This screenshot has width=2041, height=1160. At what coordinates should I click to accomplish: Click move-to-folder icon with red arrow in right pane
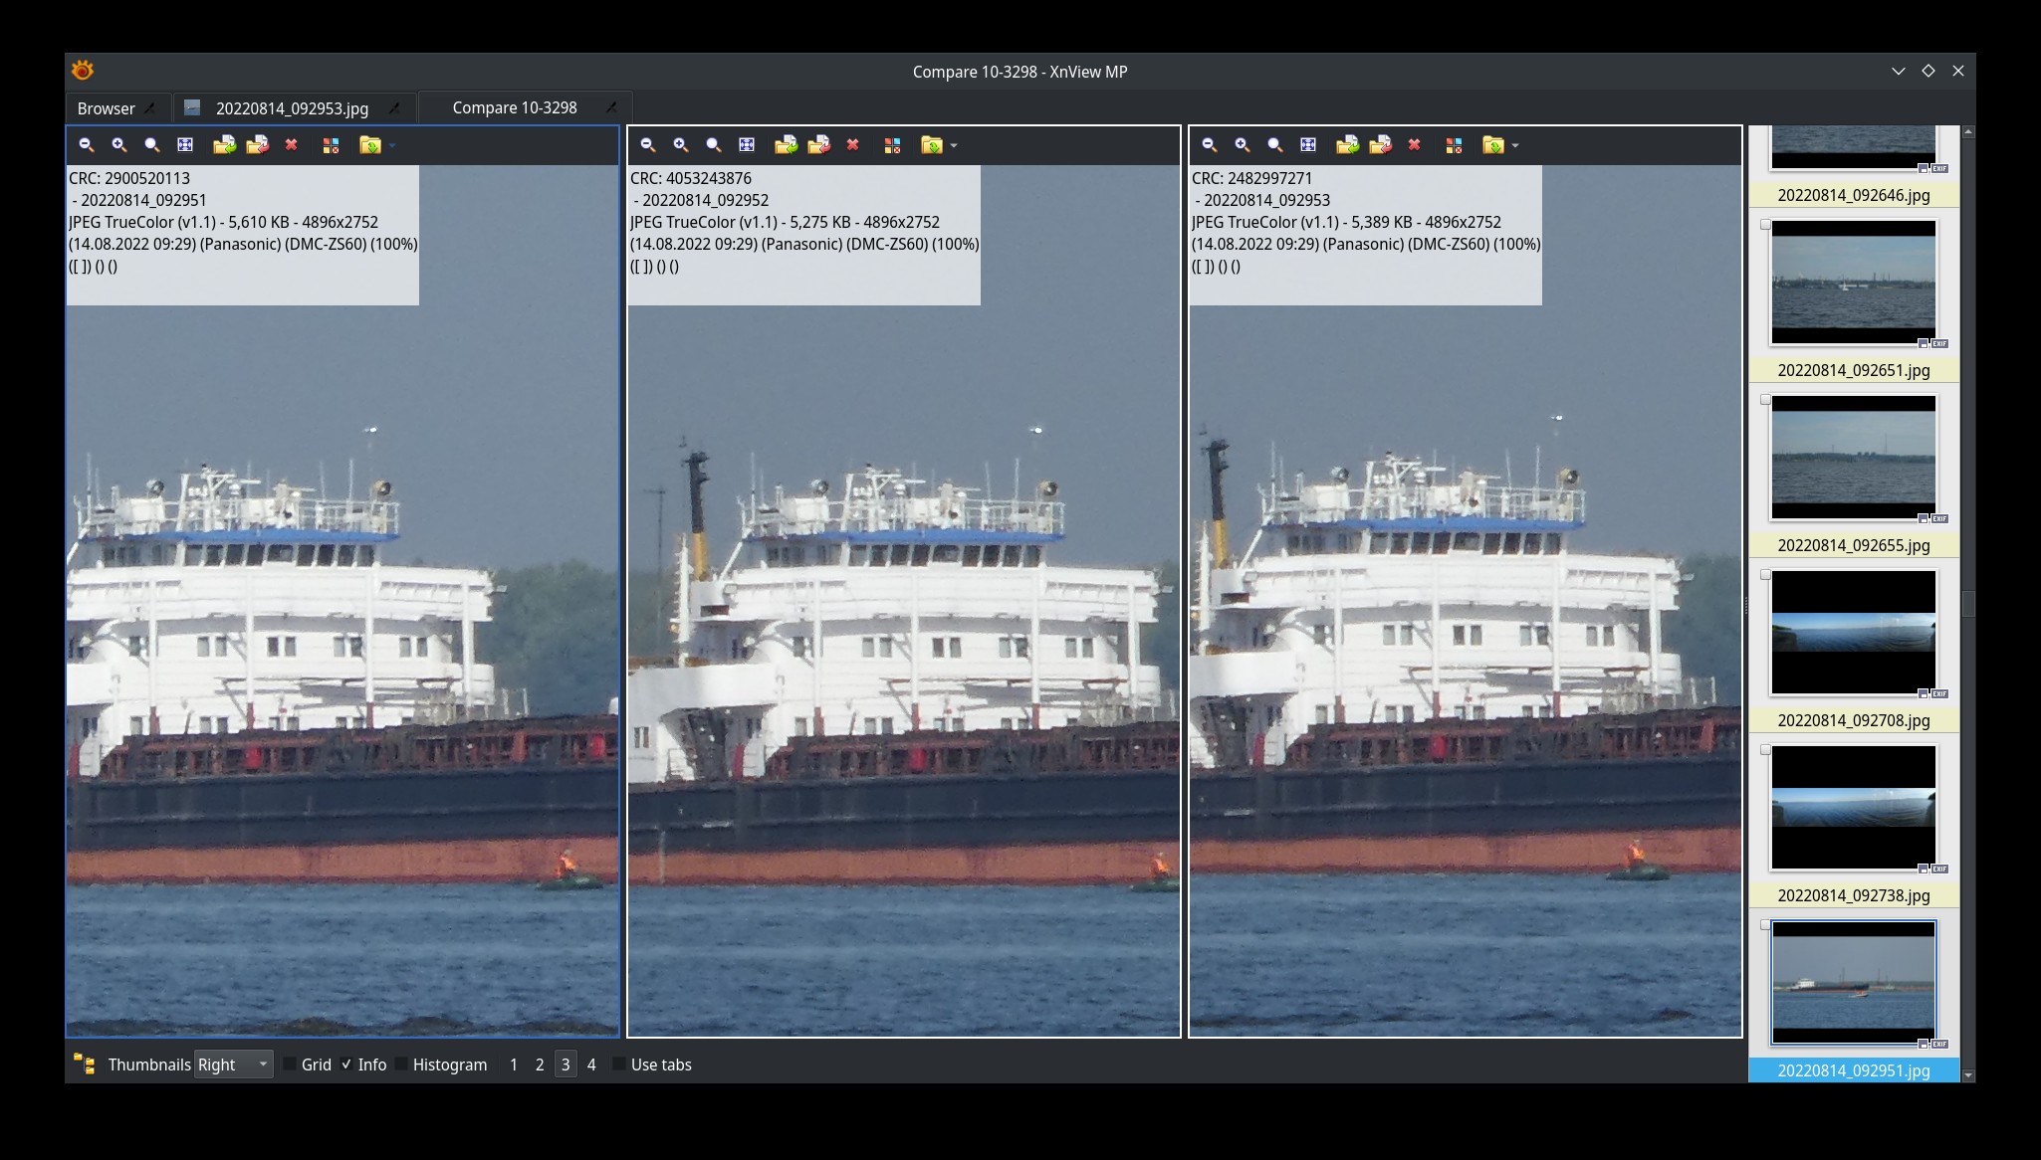1380,145
